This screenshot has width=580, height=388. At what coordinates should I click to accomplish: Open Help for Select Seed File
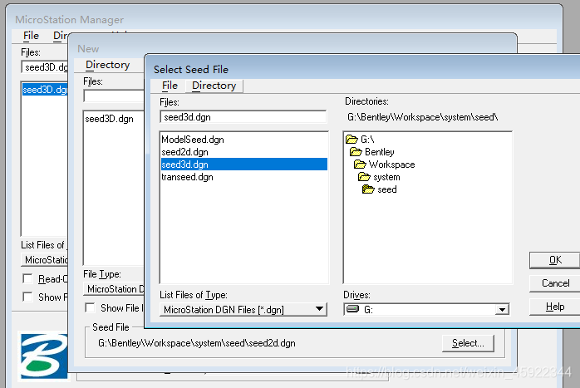[555, 307]
